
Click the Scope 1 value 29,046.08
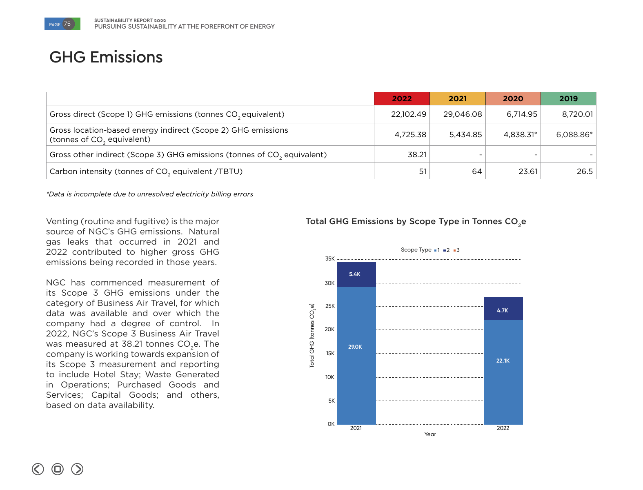tap(463, 114)
